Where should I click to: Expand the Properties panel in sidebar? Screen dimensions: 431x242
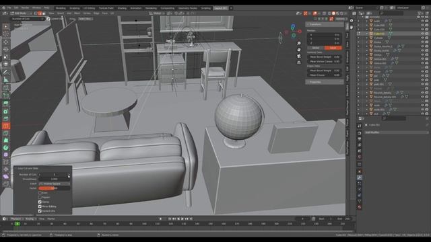tap(324, 82)
